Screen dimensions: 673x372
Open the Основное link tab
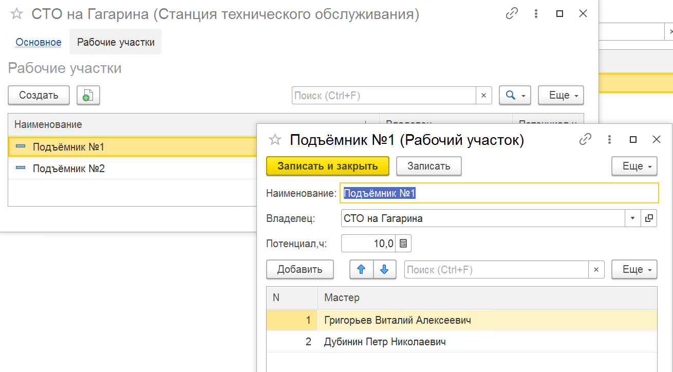pos(39,42)
